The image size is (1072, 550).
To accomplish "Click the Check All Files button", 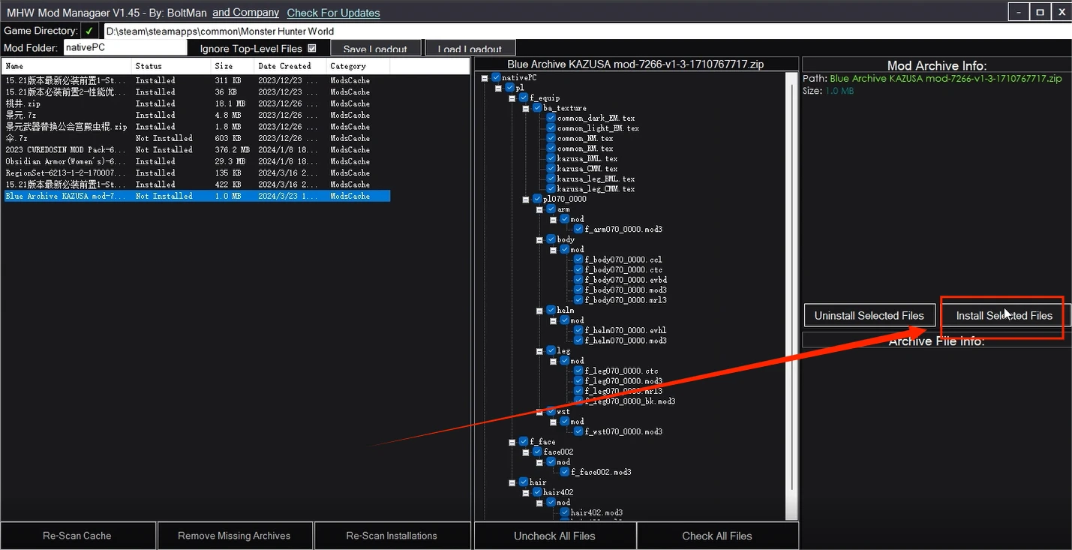I will [717, 536].
